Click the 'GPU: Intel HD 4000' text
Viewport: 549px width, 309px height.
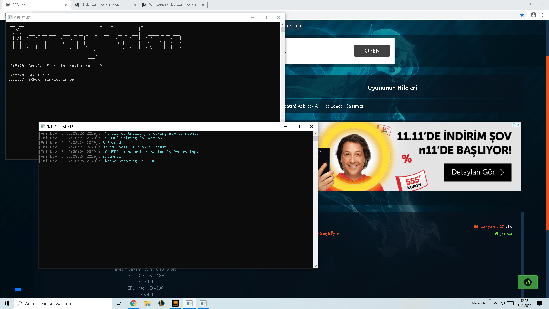pos(145,288)
